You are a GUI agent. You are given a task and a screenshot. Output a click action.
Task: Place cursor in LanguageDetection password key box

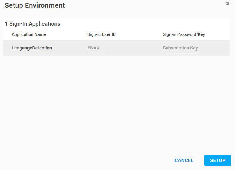coord(181,48)
